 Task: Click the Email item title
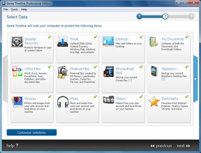74,39
